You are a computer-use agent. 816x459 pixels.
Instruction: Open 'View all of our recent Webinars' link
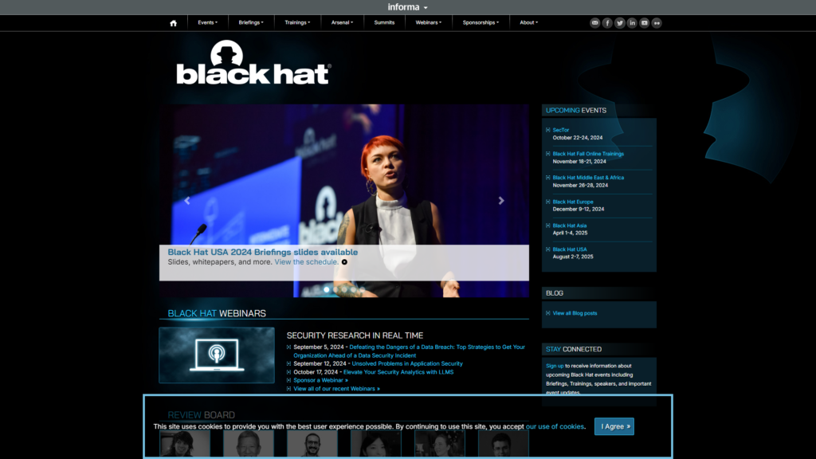337,389
